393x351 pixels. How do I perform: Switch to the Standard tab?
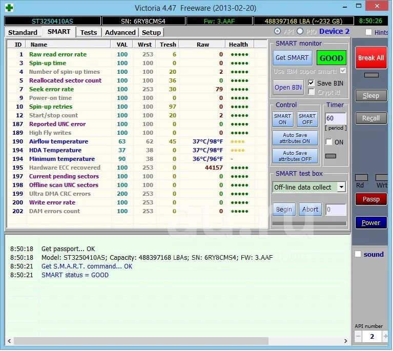click(x=23, y=32)
